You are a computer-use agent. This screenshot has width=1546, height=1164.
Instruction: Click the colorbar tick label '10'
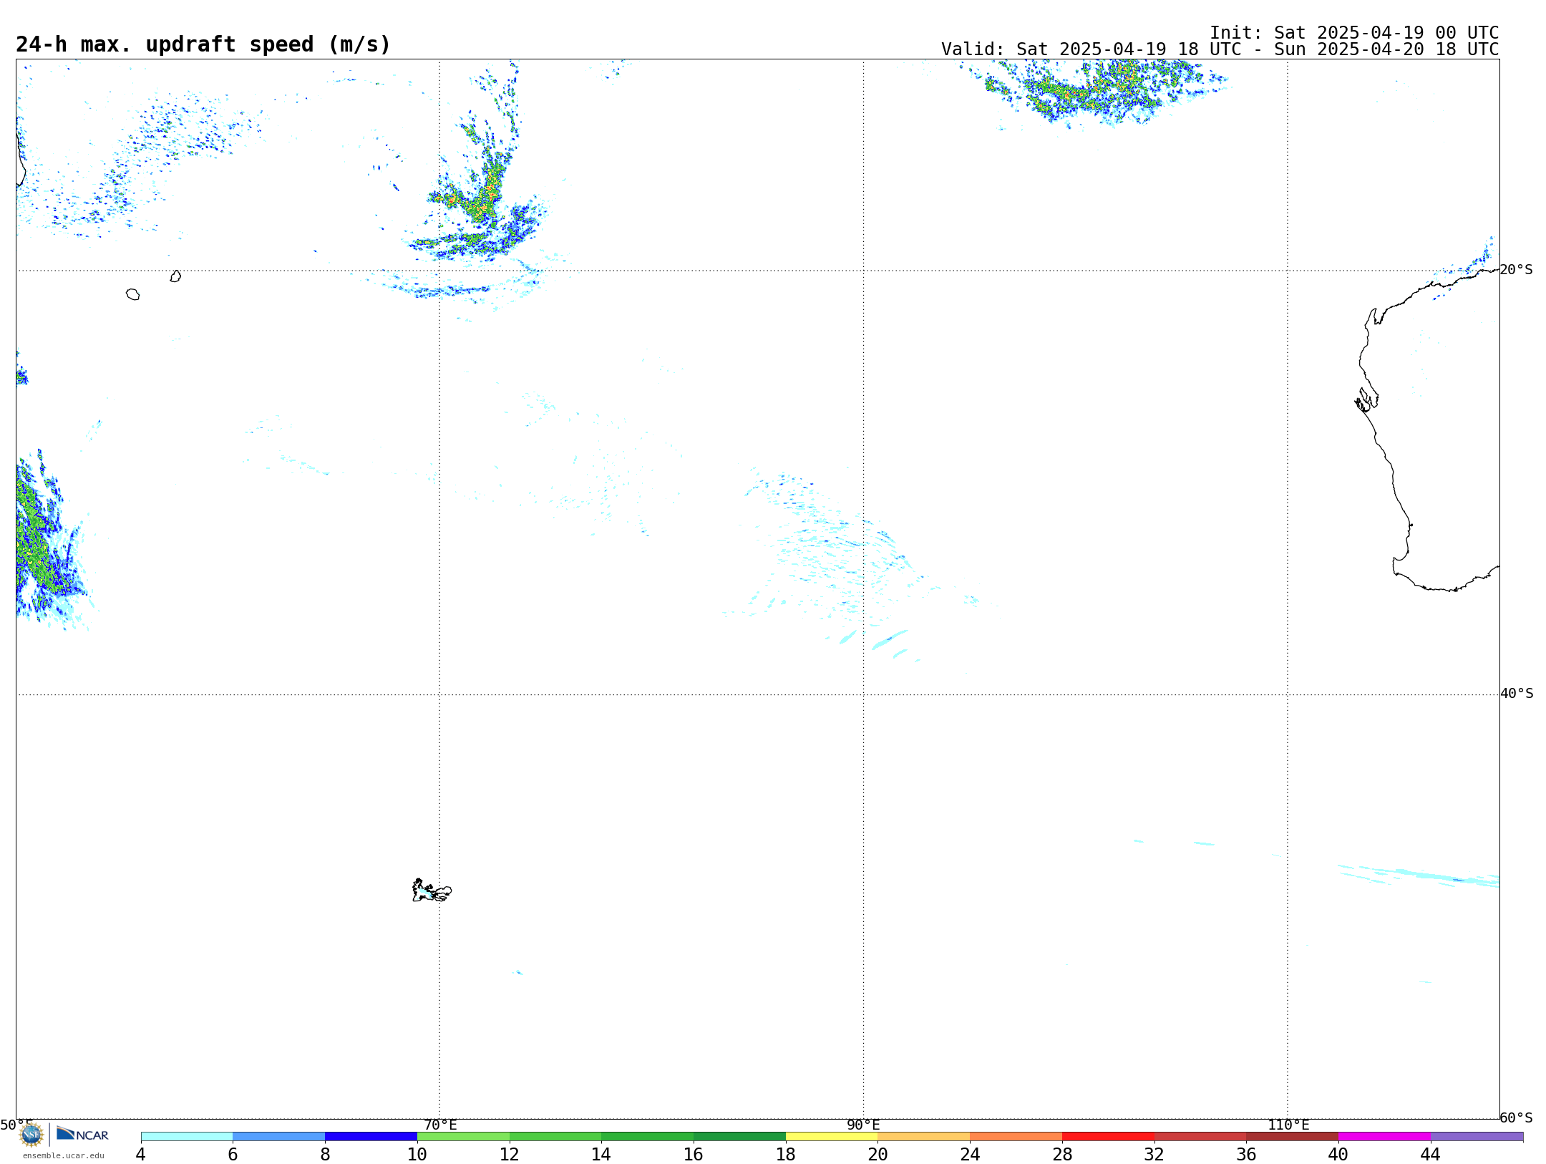tap(417, 1154)
